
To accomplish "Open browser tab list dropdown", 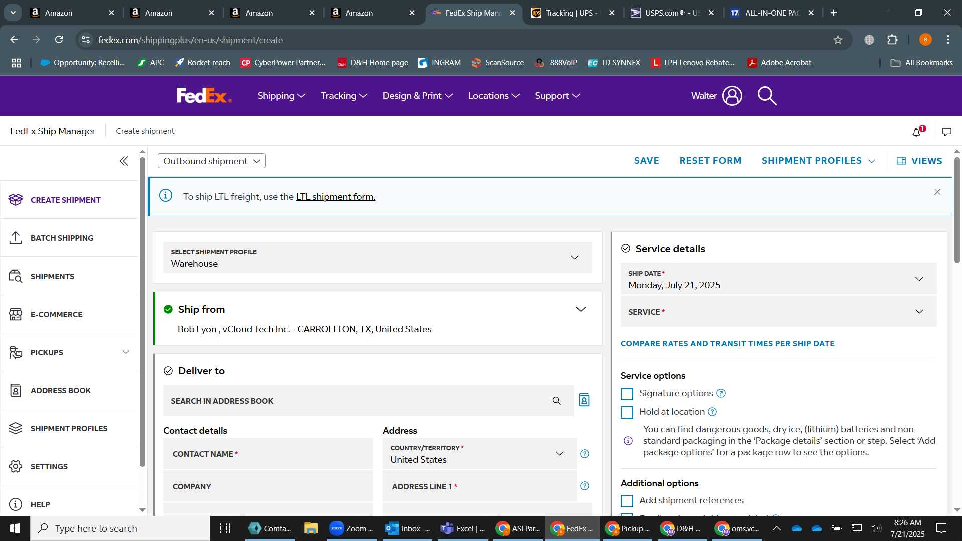I will (x=13, y=13).
